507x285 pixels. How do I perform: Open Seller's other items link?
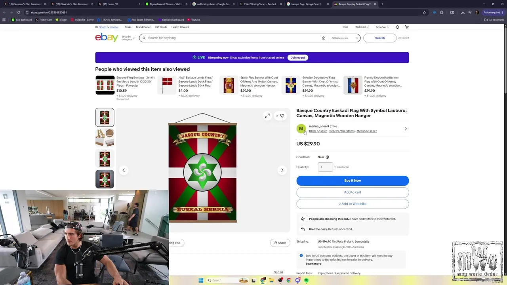coord(342,131)
